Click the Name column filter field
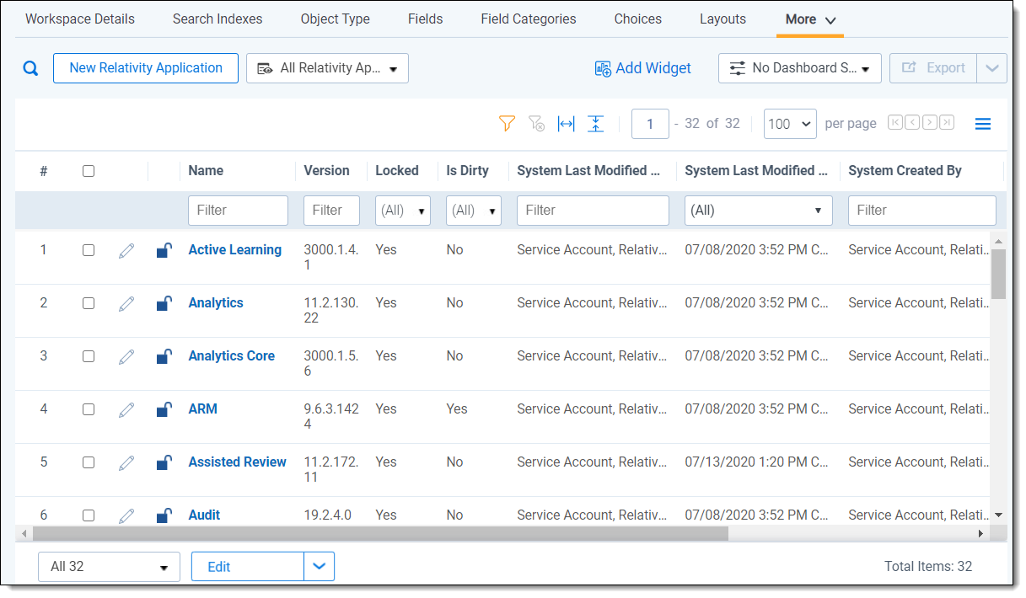This screenshot has height=598, width=1026. 238,211
